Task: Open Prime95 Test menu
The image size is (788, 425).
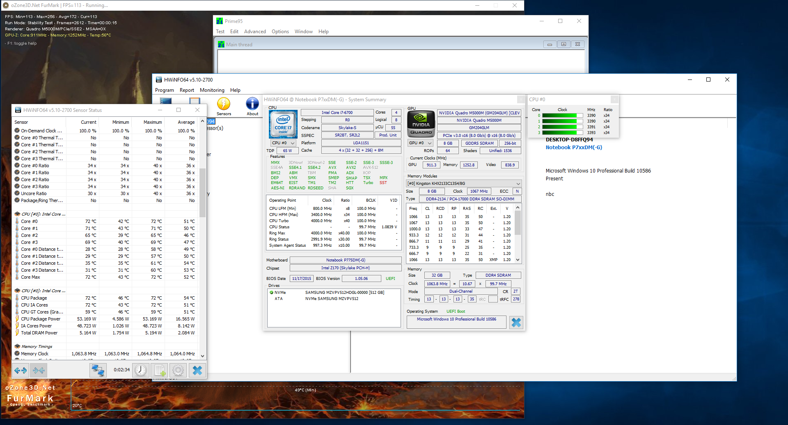Action: point(220,32)
